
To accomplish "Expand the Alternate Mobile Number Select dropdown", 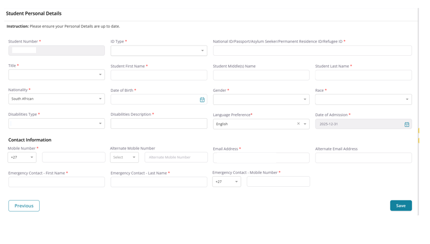I will tap(125, 158).
